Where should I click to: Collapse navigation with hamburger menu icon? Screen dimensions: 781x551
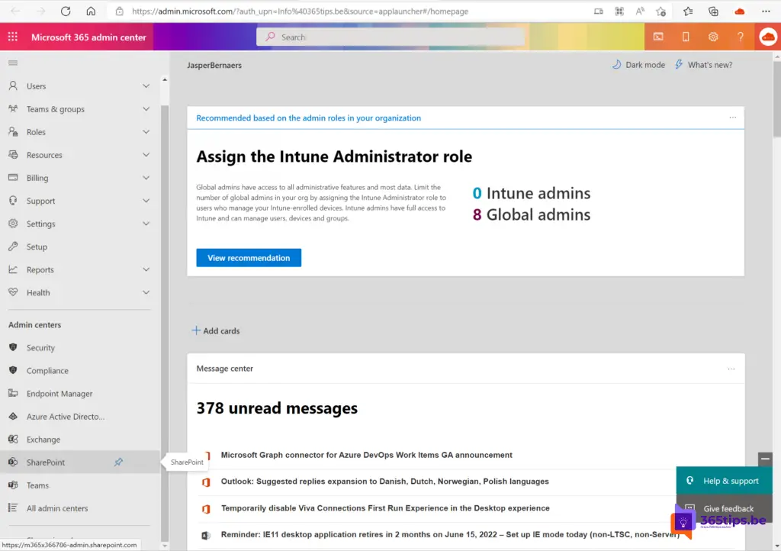(x=13, y=63)
